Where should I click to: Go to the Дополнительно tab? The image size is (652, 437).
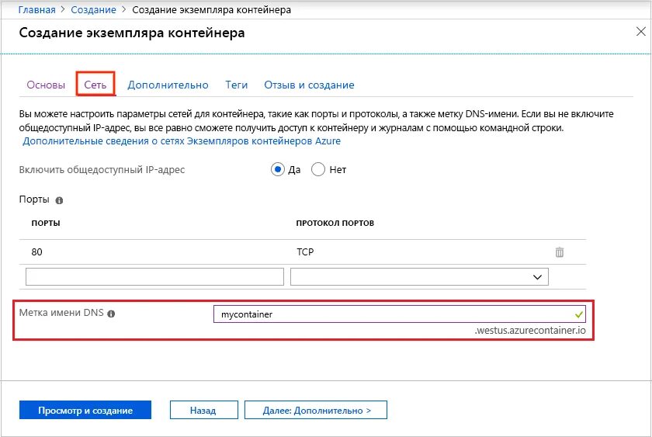[168, 85]
